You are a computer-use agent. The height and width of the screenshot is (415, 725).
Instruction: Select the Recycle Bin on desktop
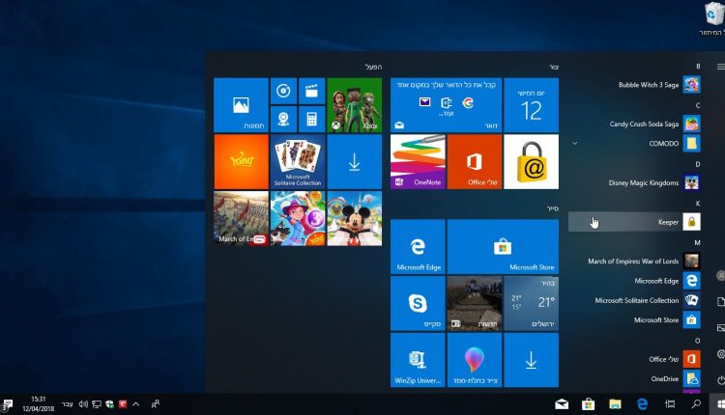click(x=713, y=18)
